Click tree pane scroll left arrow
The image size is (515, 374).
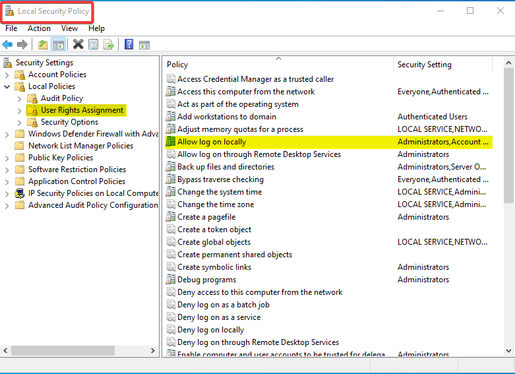point(5,351)
